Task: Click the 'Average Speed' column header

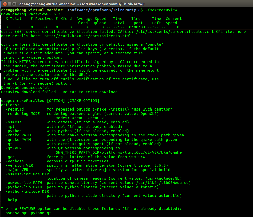Action: [91, 19]
